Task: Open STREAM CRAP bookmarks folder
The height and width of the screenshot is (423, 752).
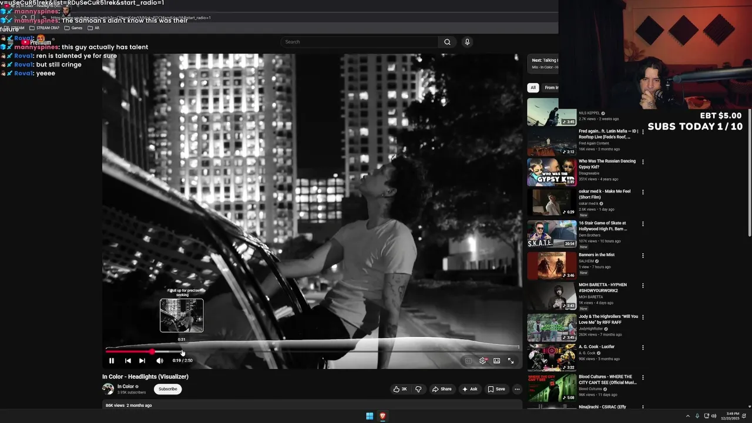Action: coord(44,28)
